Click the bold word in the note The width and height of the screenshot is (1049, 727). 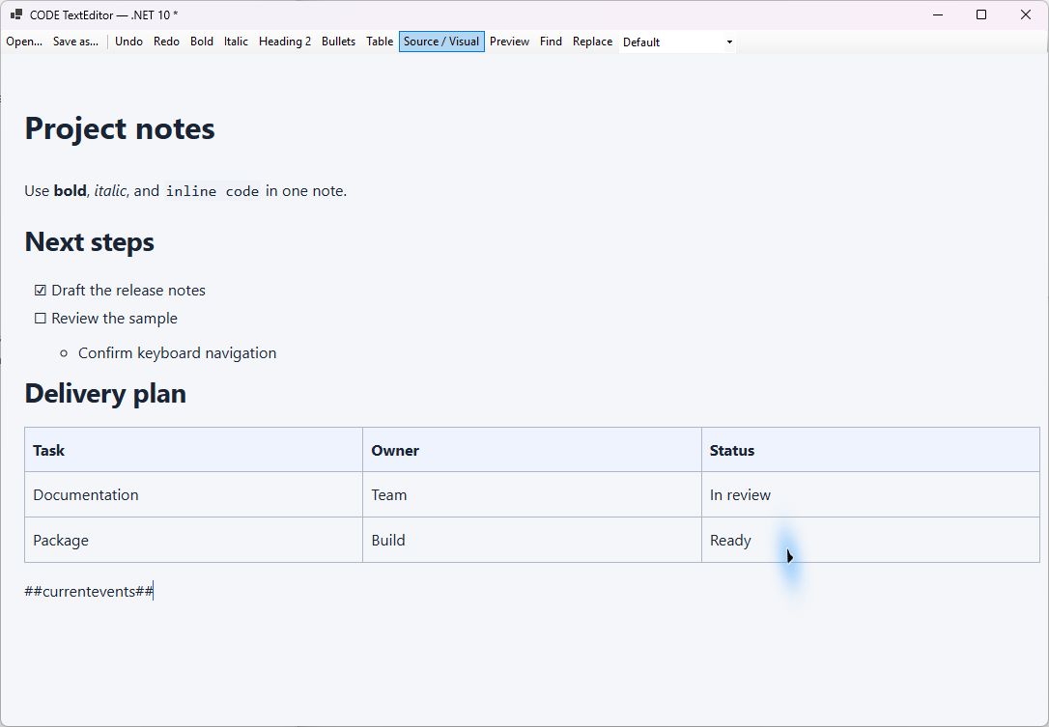70,190
